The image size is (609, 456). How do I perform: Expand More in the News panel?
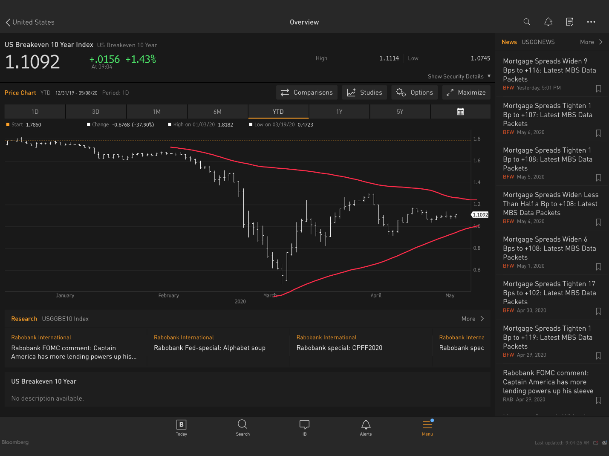click(x=591, y=42)
